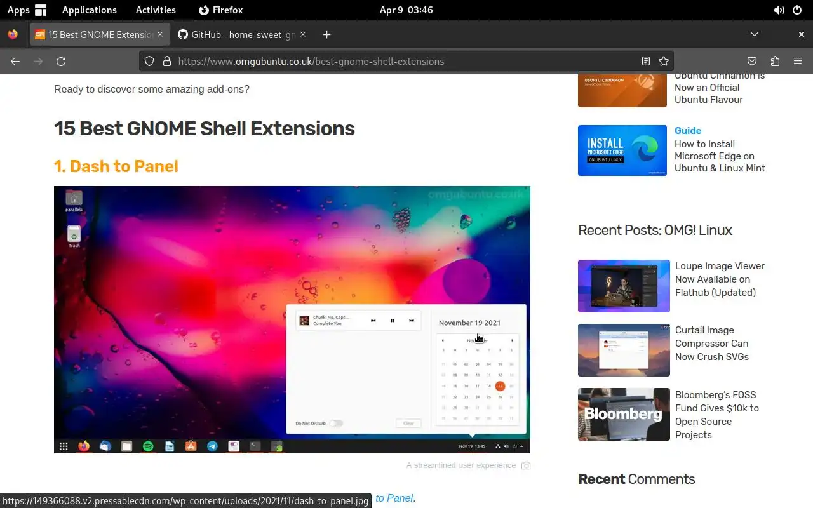Click the Dash to Panel screenshot image
This screenshot has width=813, height=508.
292,319
